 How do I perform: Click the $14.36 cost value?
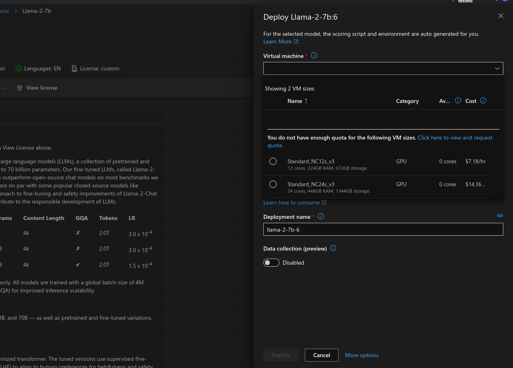476,184
